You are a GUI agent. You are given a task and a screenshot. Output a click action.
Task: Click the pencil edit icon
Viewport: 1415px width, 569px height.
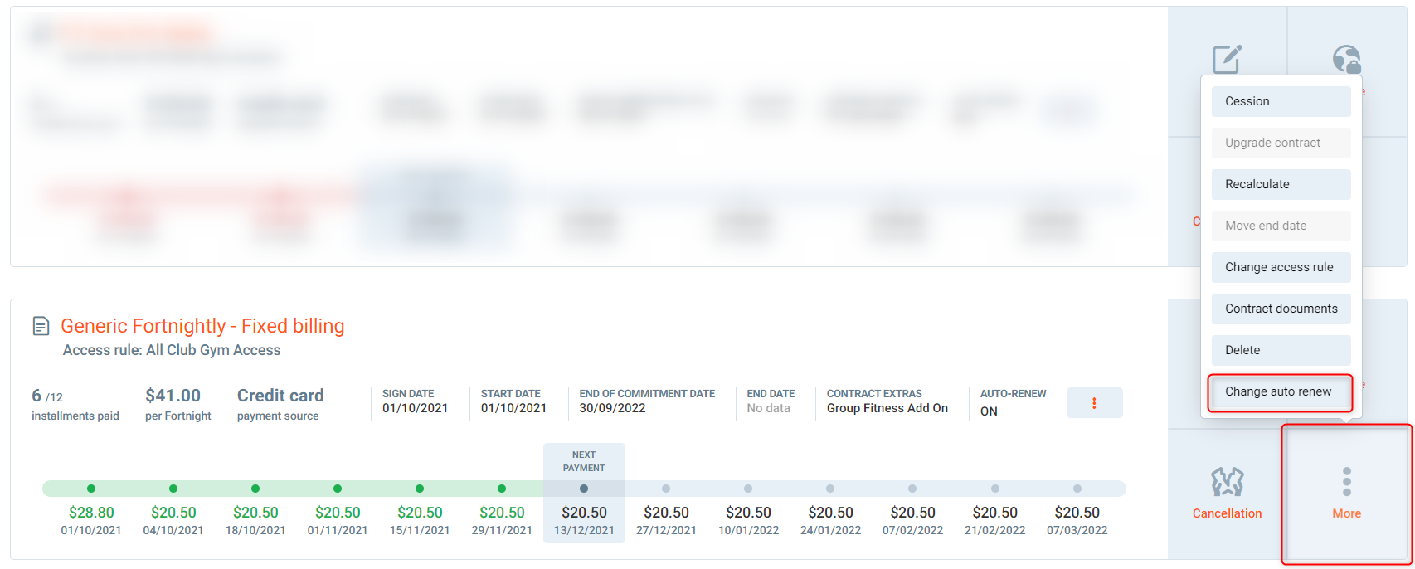1227,60
